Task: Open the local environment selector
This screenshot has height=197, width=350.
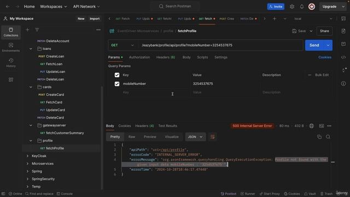Action: point(313,19)
